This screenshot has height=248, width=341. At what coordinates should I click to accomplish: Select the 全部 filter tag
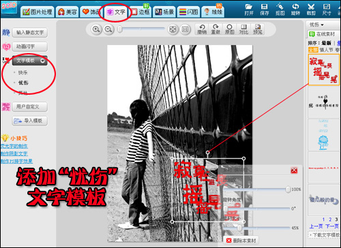tap(313, 50)
